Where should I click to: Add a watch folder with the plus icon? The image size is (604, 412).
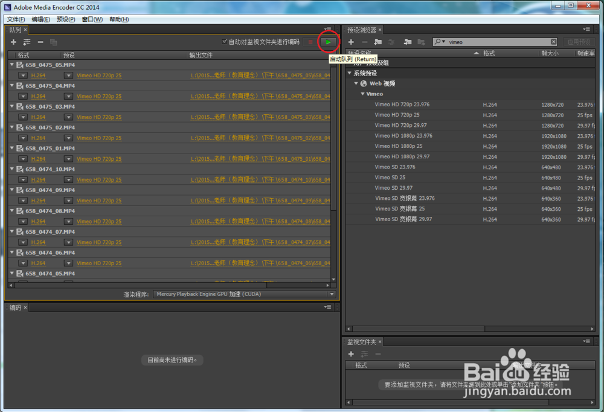tap(351, 354)
